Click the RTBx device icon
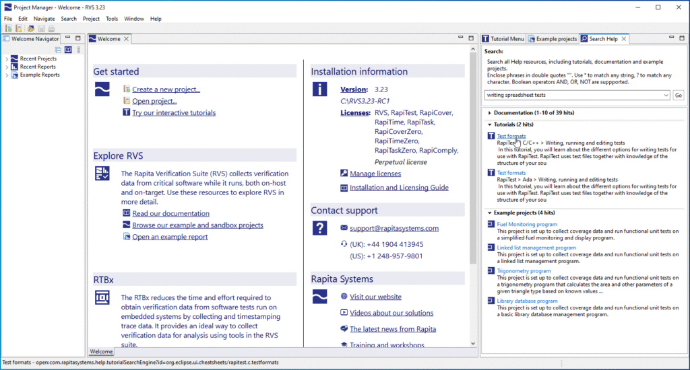The image size is (690, 370). [x=102, y=297]
